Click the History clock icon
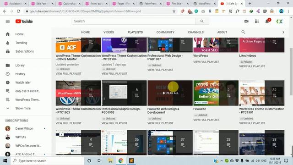293x165 pixels. pyautogui.click(x=8, y=74)
